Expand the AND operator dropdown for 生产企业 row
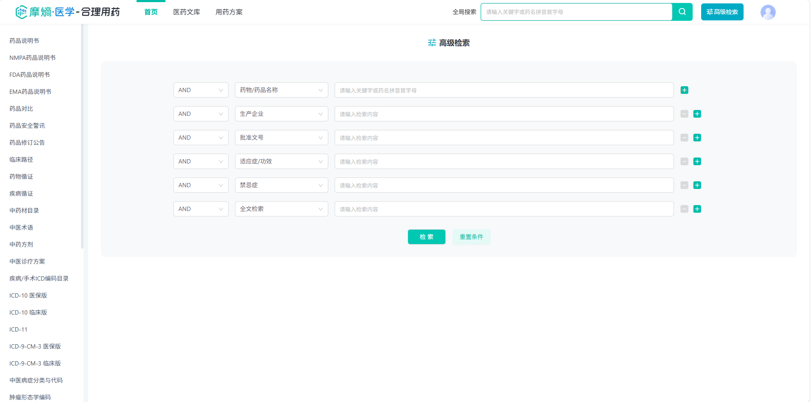 click(x=201, y=114)
